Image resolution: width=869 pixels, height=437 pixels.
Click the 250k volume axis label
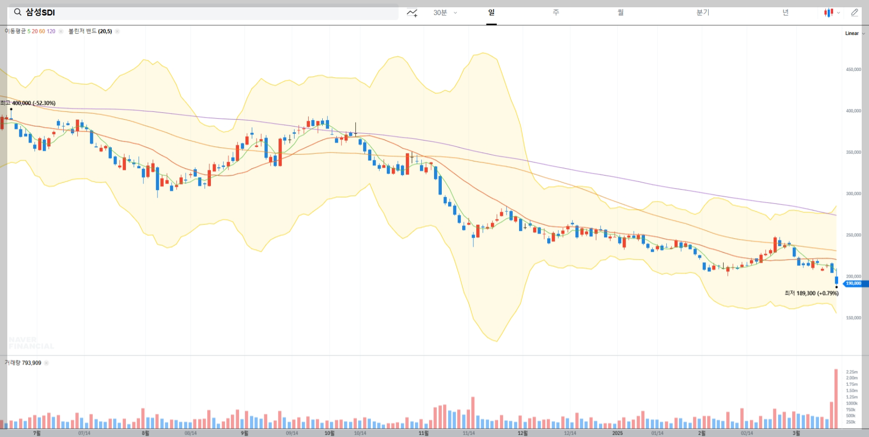(851, 422)
